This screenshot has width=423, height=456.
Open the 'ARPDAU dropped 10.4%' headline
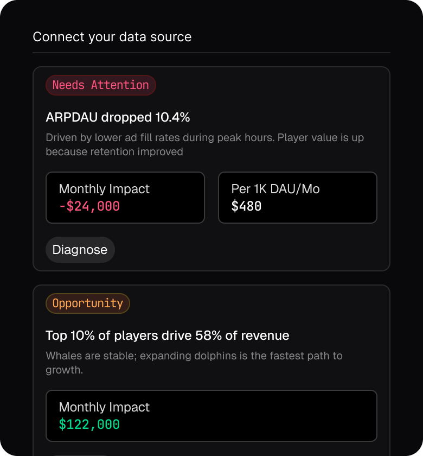point(118,117)
